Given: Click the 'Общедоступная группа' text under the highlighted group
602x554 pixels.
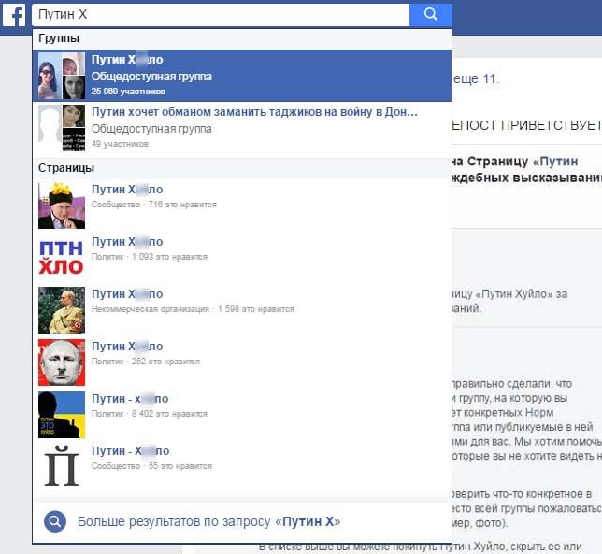Looking at the screenshot, I should 151,77.
